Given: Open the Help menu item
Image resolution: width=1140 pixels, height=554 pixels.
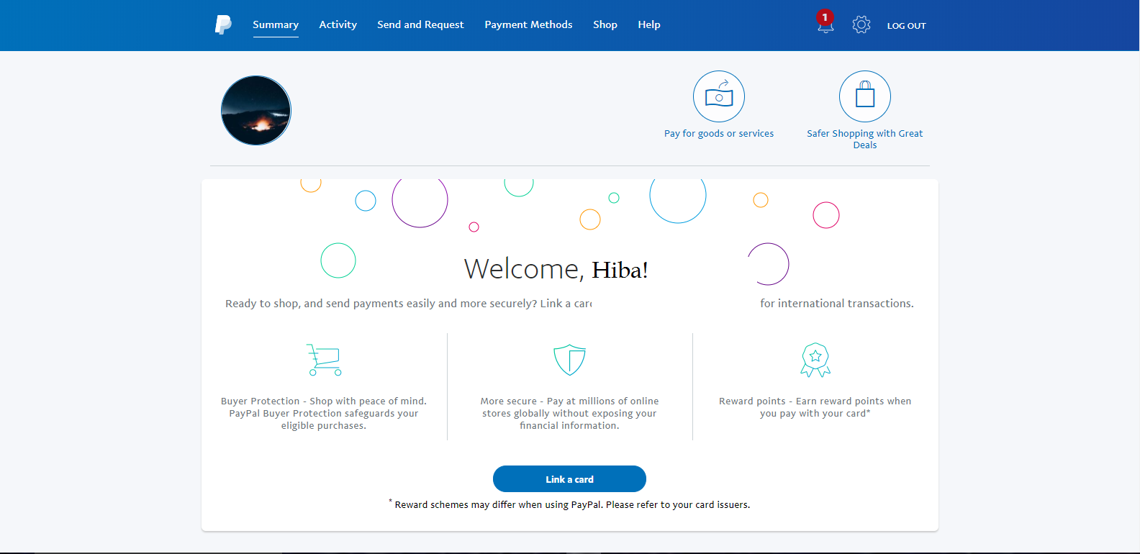Looking at the screenshot, I should pyautogui.click(x=649, y=24).
